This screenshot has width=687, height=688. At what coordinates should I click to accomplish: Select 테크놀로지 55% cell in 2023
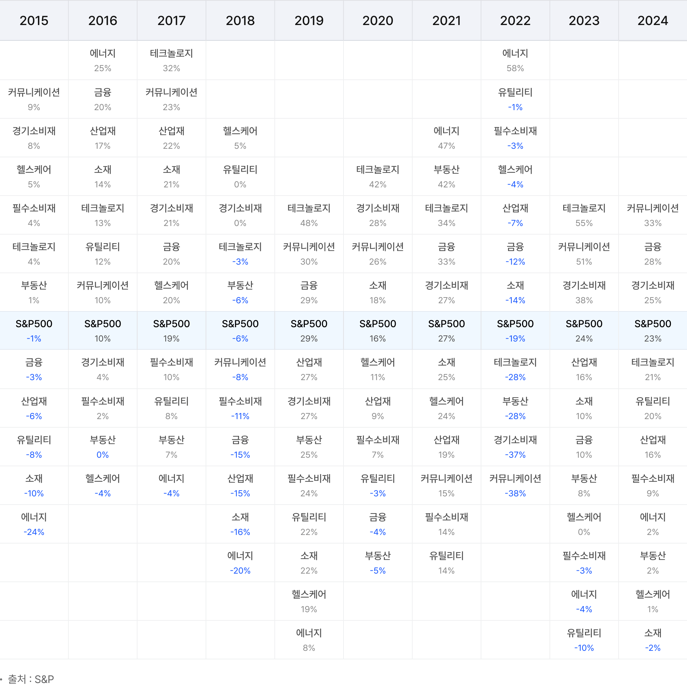pos(584,215)
